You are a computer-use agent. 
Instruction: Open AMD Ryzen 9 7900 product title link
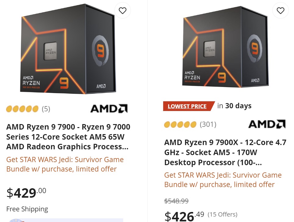coord(68,137)
